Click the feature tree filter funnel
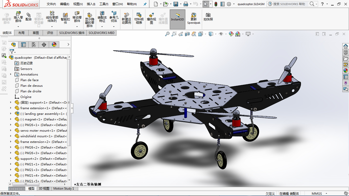 12,51
